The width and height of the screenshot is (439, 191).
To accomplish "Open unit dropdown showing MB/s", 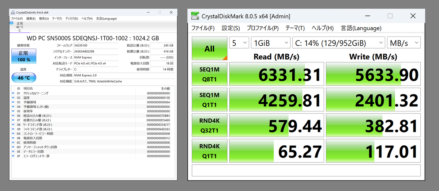I will (404, 43).
